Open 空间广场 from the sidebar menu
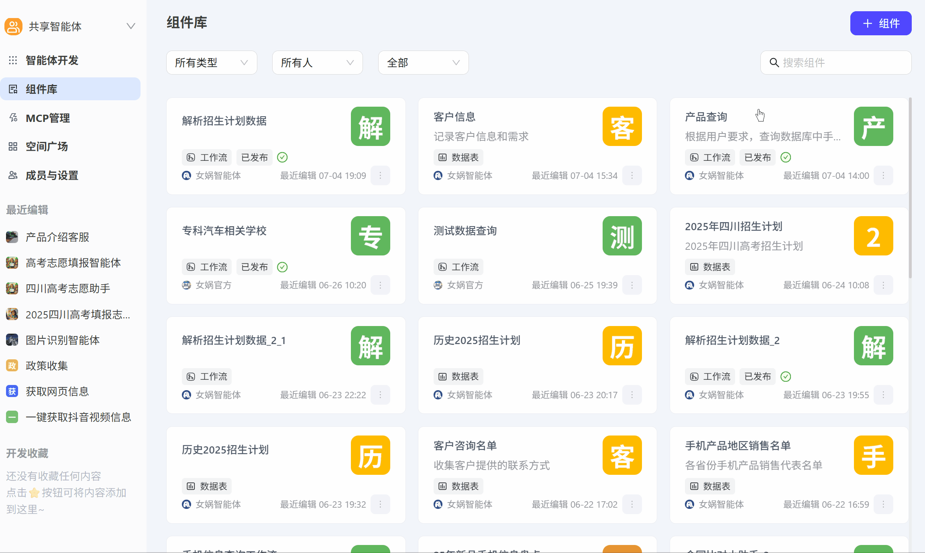Screen dimensions: 925x553 point(47,147)
